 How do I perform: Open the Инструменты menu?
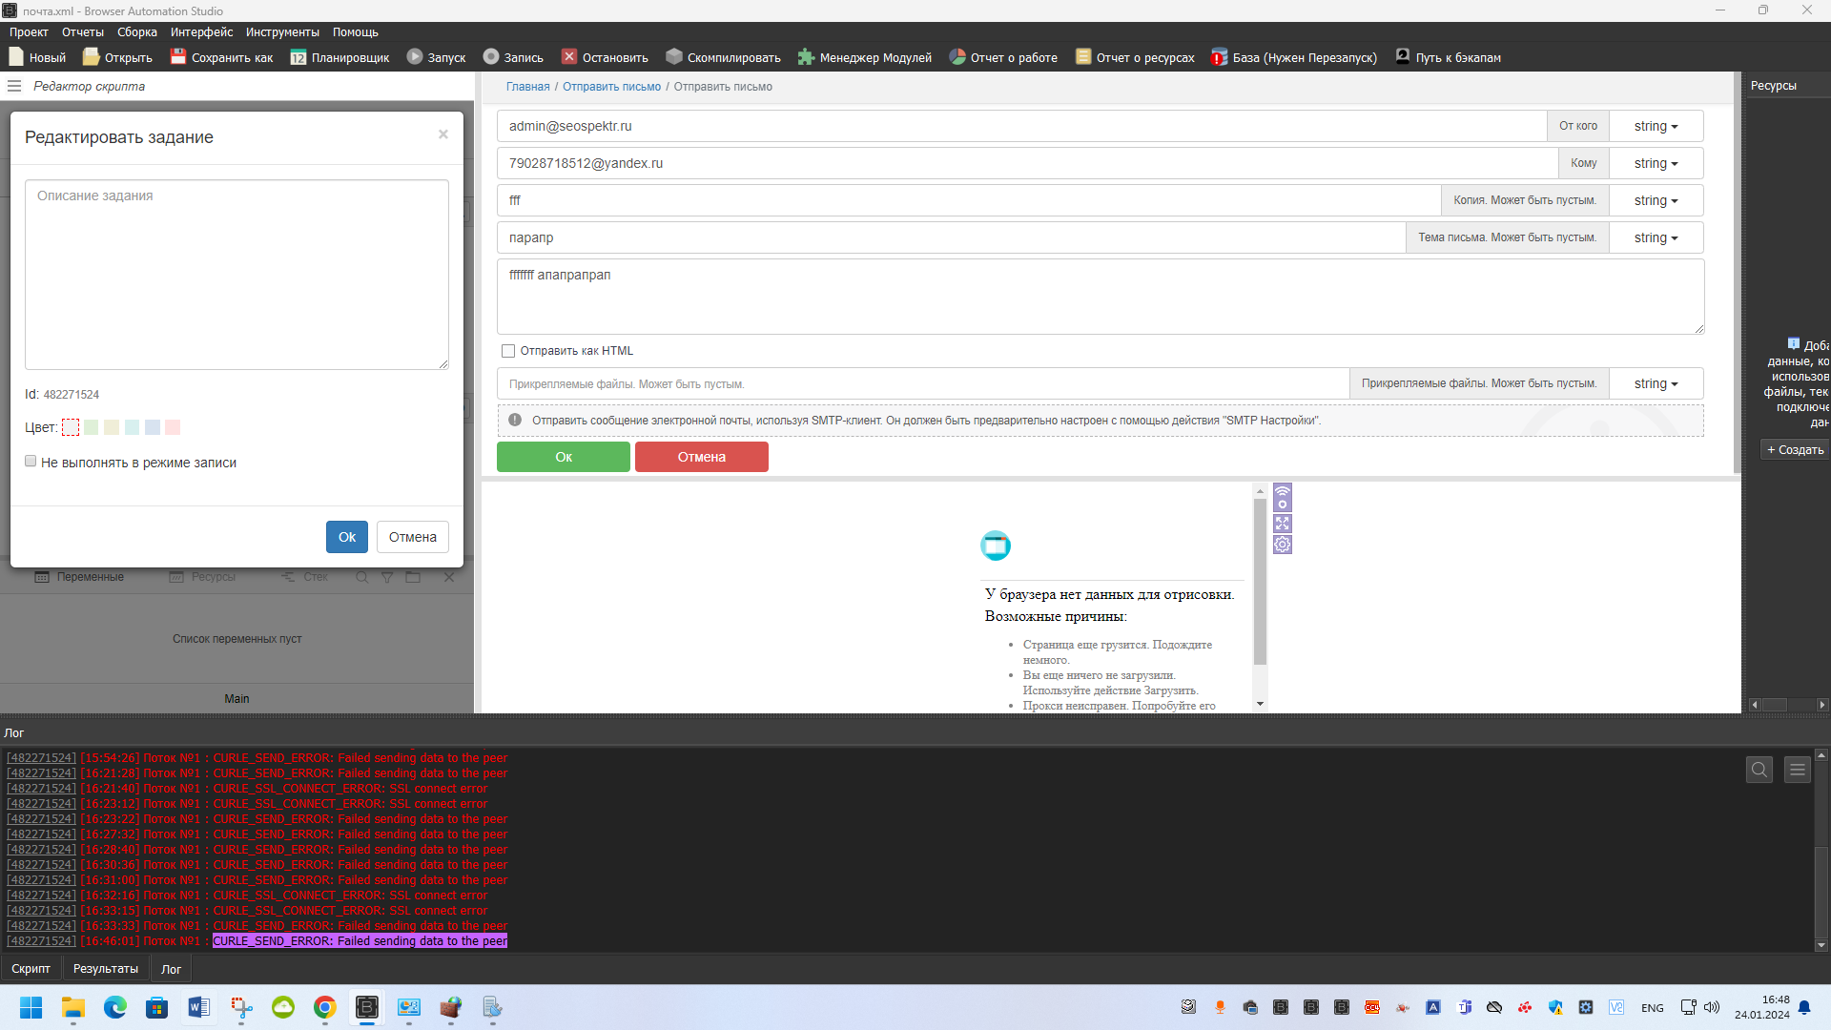[x=282, y=32]
